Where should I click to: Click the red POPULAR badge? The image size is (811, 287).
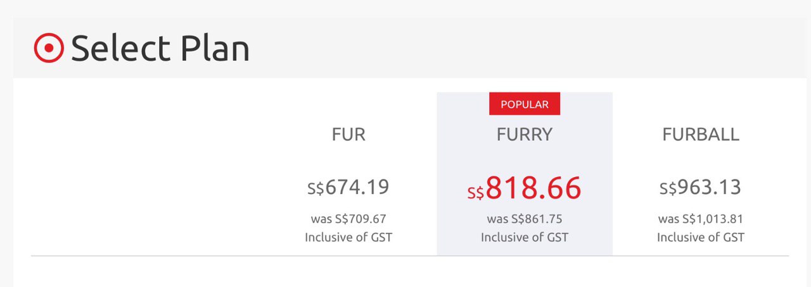524,104
